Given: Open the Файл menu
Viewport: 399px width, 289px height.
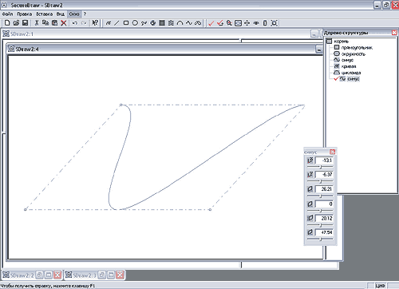Looking at the screenshot, I should pyautogui.click(x=7, y=14).
